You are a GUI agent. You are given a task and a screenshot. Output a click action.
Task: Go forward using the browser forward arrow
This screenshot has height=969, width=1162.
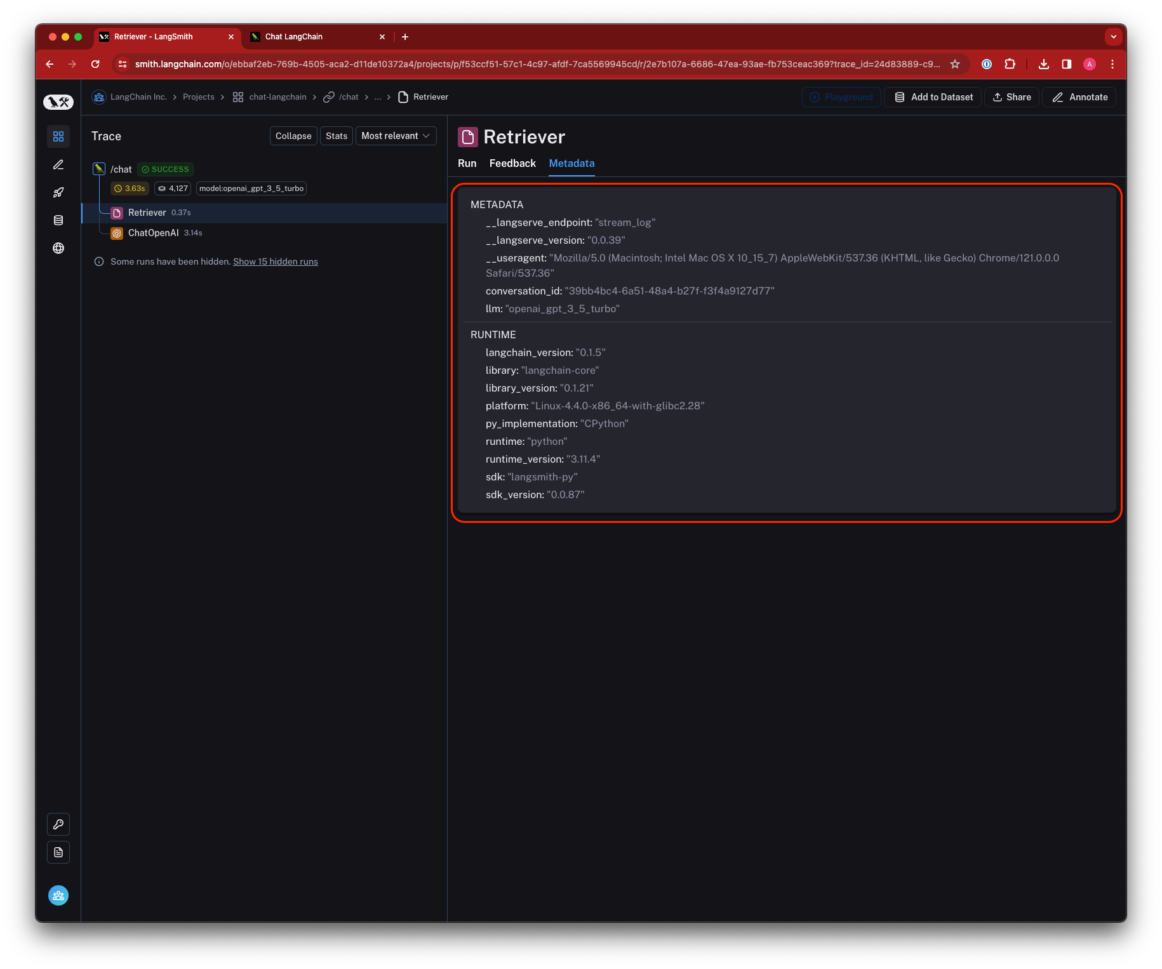[72, 64]
